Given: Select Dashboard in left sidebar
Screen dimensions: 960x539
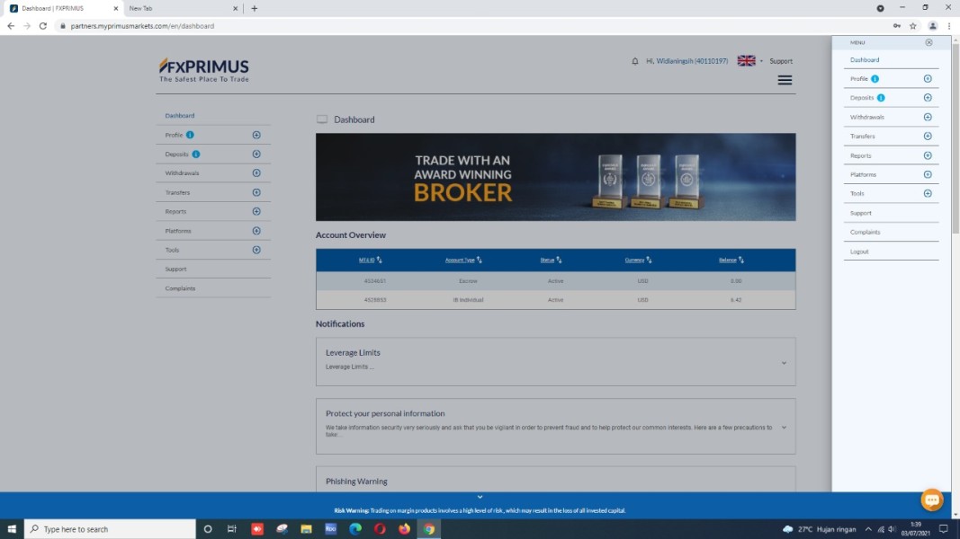Looking at the screenshot, I should (179, 116).
